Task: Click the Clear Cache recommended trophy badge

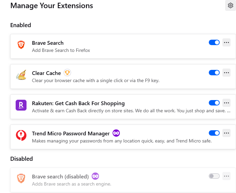Action: (x=67, y=73)
